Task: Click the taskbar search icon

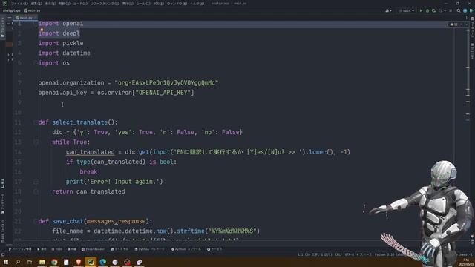Action: coord(18,262)
